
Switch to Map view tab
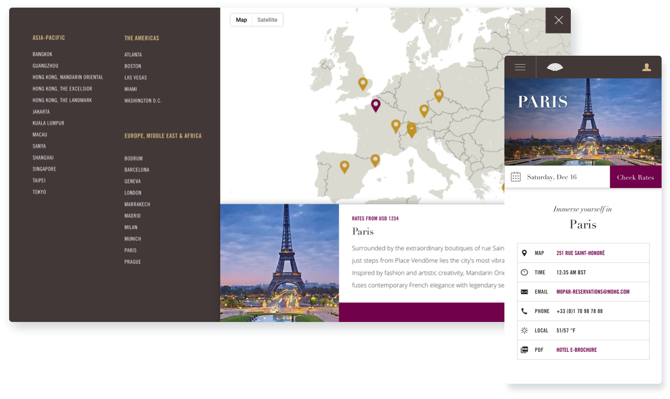tap(241, 20)
